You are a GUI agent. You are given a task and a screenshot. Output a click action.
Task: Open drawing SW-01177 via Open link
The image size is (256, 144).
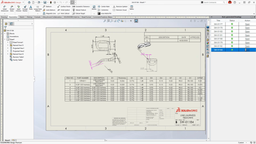point(247,24)
